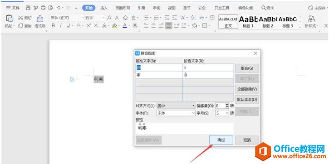This screenshot has height=164, width=329.
Task: Cut selection with 剪切 scissors
Action: coord(25,18)
